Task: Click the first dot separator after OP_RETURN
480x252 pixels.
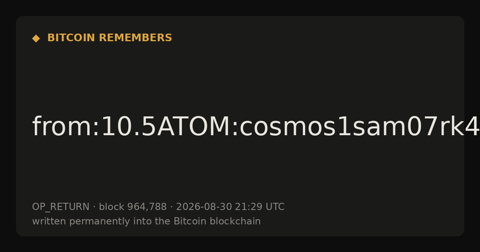Action: 94,207
